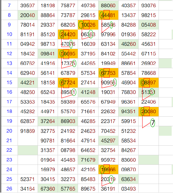Select the green cell containing 05408
The height and width of the screenshot is (193, 173).
click(149, 25)
